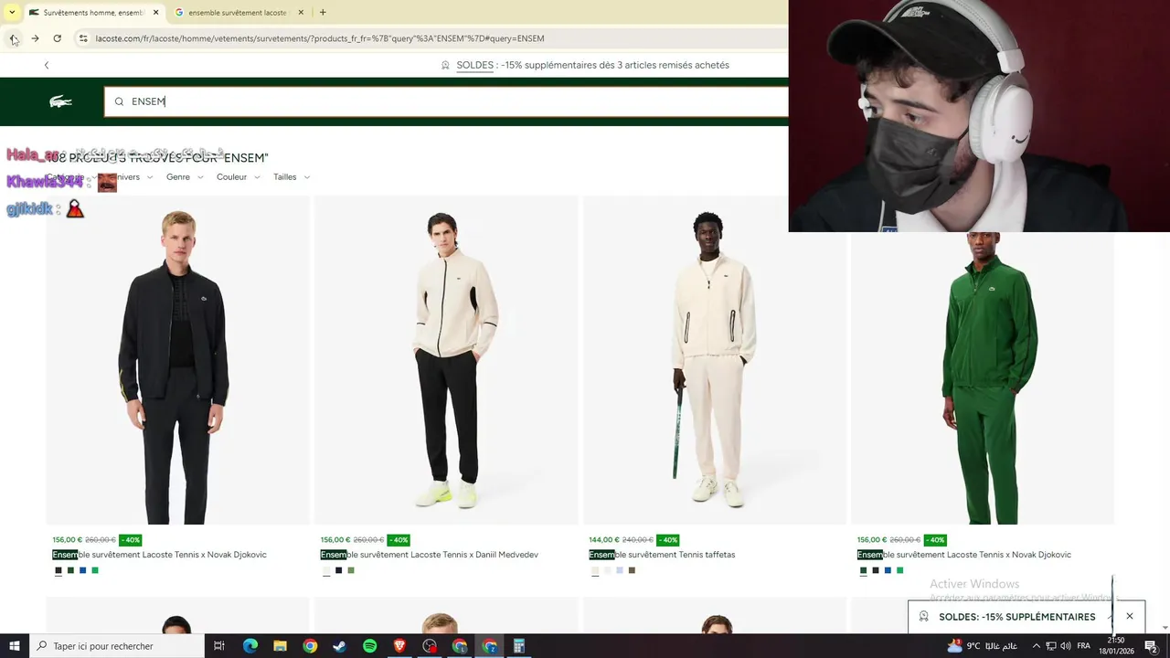
Task: Open the site information icon in the address bar
Action: 82,38
